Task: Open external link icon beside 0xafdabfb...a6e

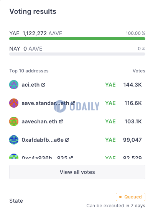Action: tap(67, 140)
